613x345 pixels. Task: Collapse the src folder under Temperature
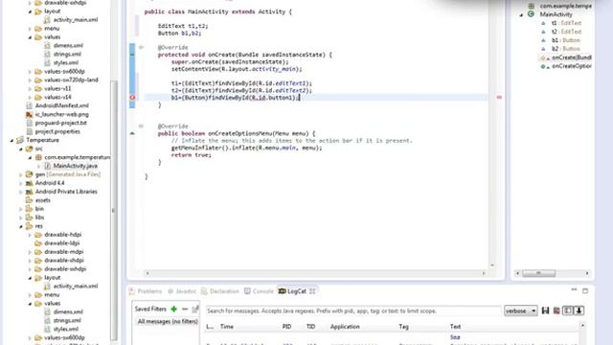pyautogui.click(x=21, y=149)
